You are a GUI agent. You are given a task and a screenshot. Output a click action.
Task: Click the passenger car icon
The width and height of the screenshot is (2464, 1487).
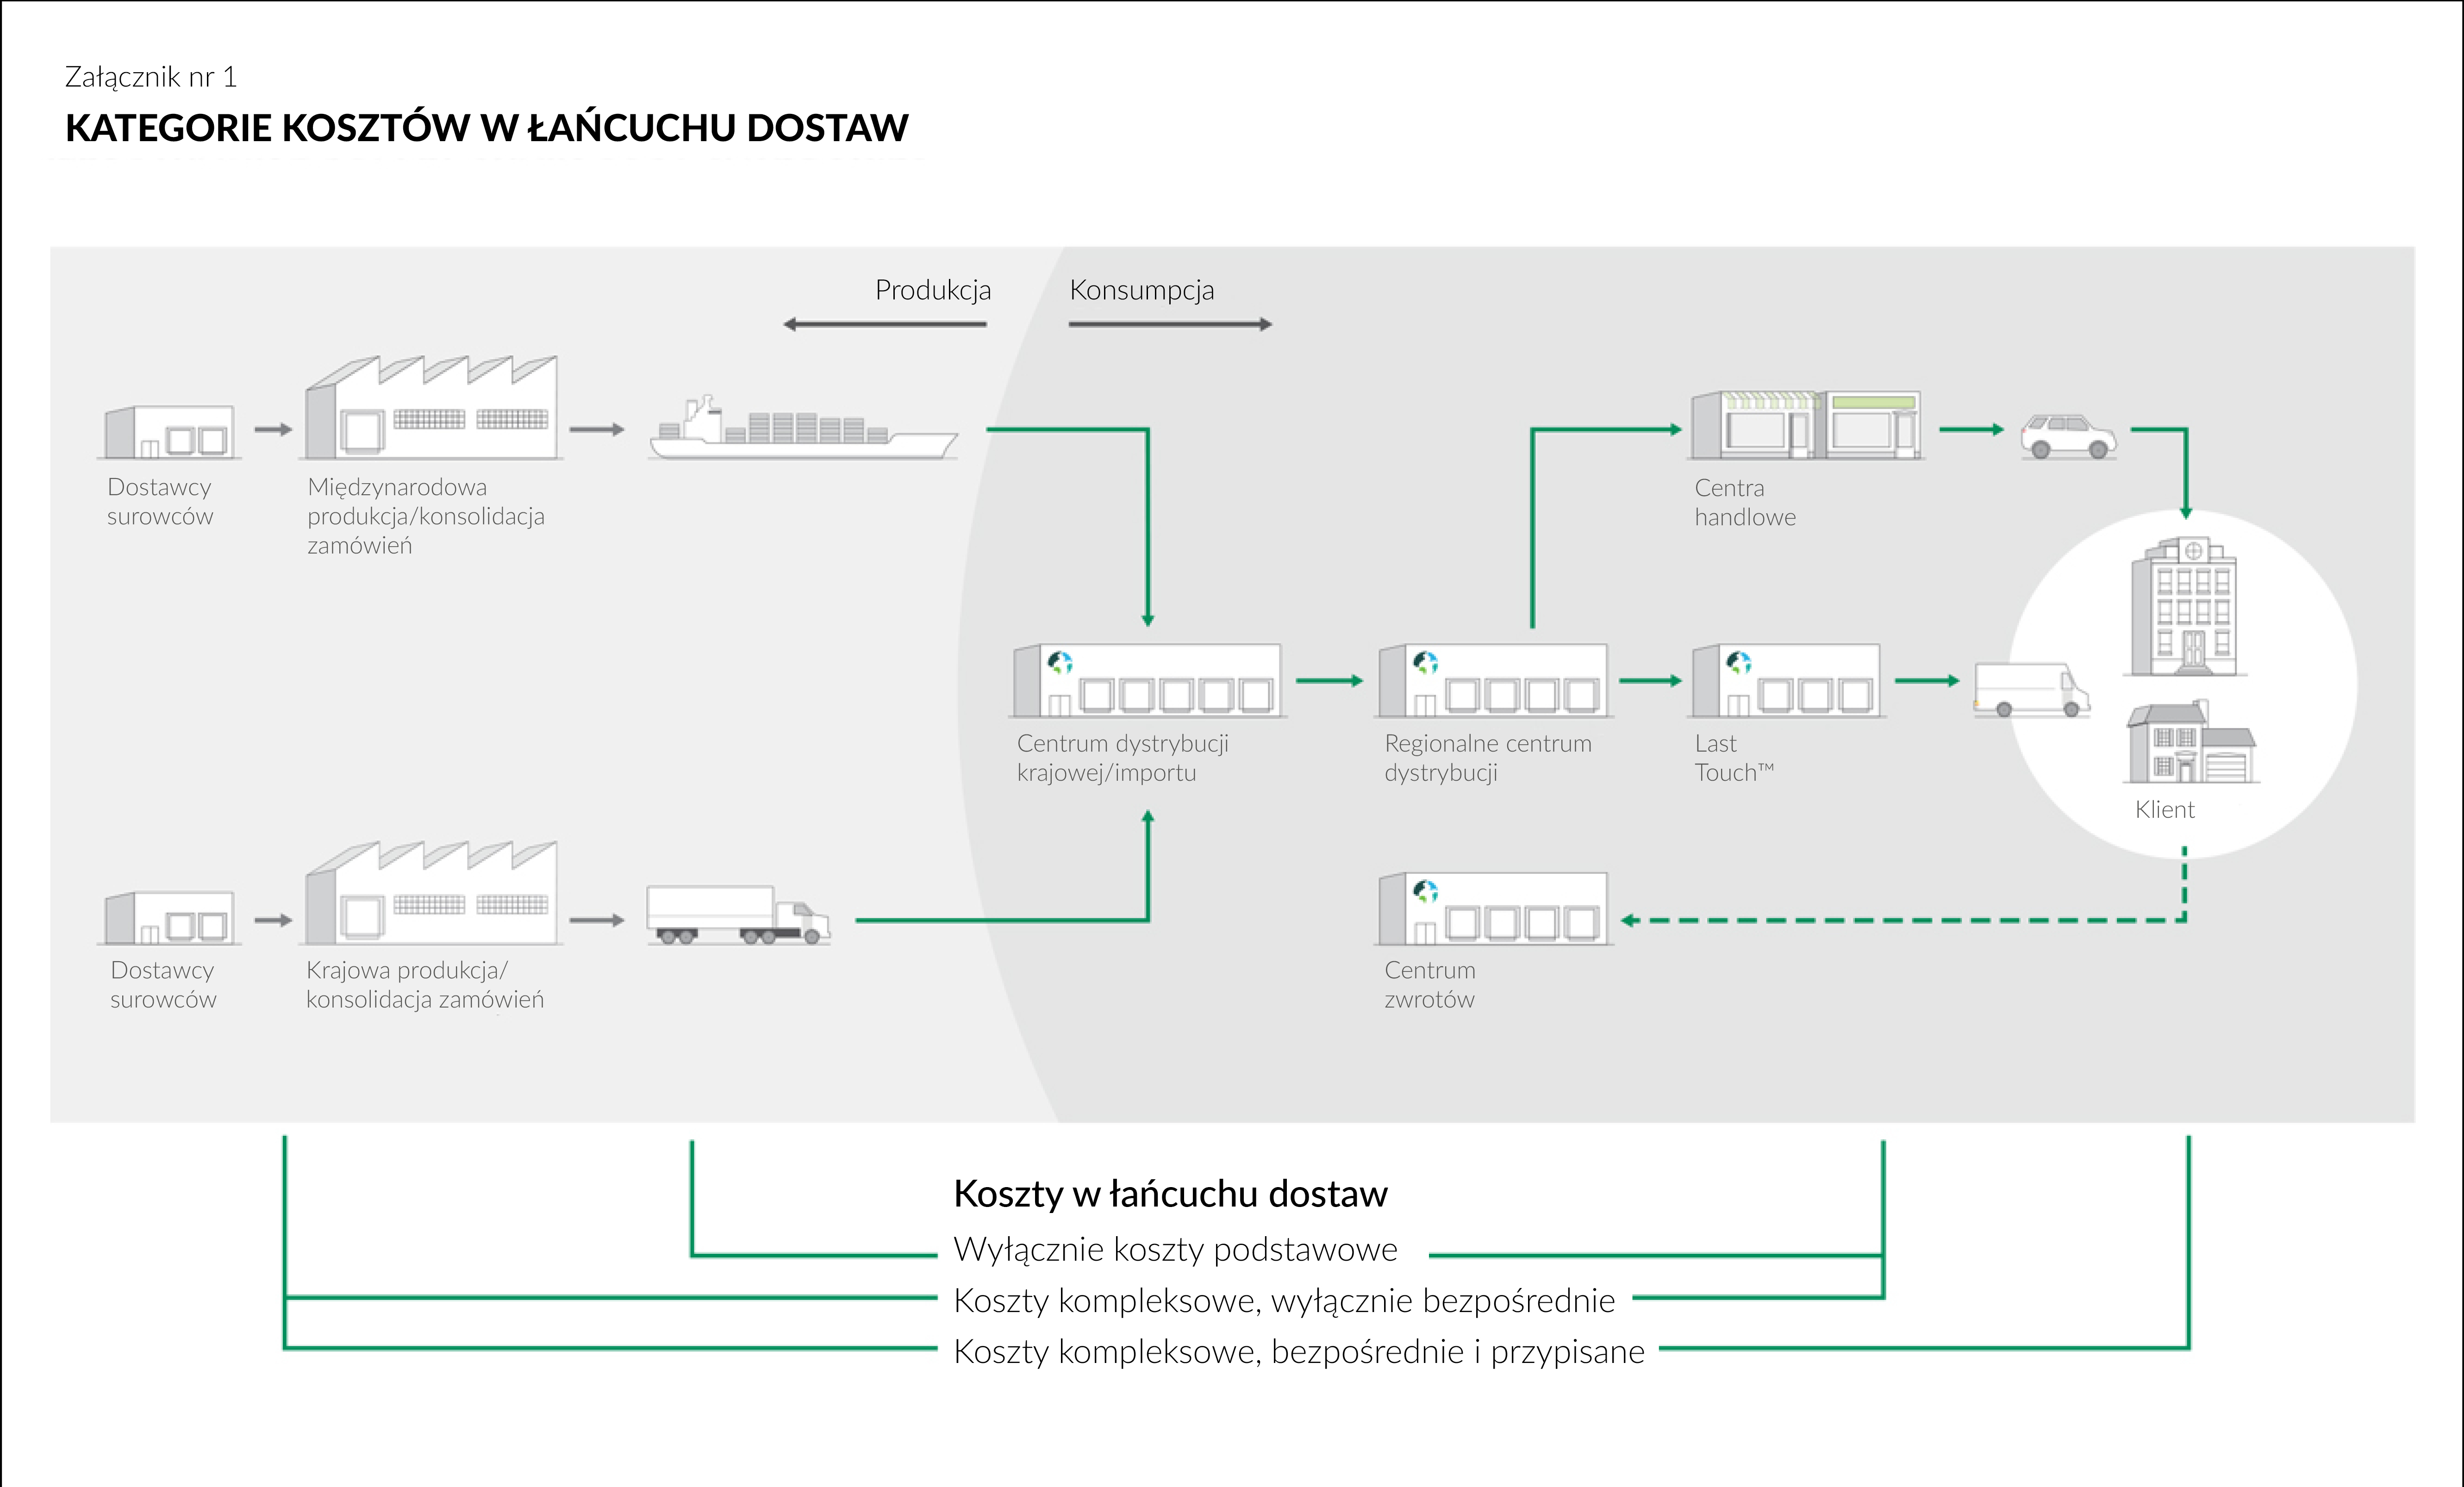[2068, 437]
